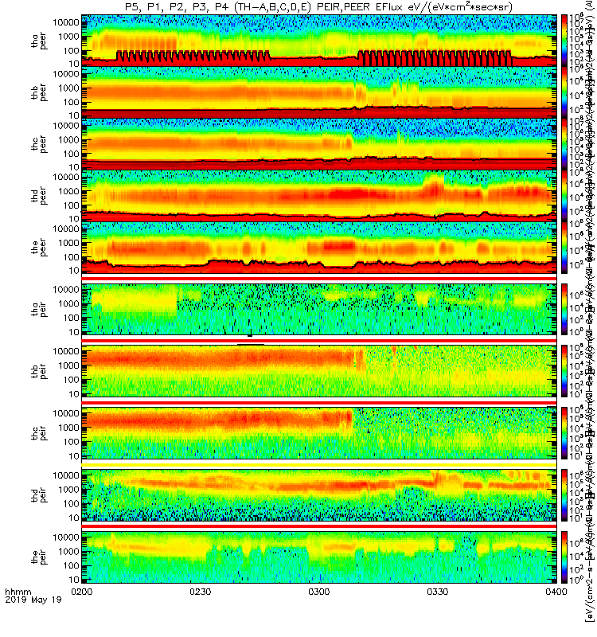
Task: Click the 0200 time axis label
Action: tap(82, 592)
